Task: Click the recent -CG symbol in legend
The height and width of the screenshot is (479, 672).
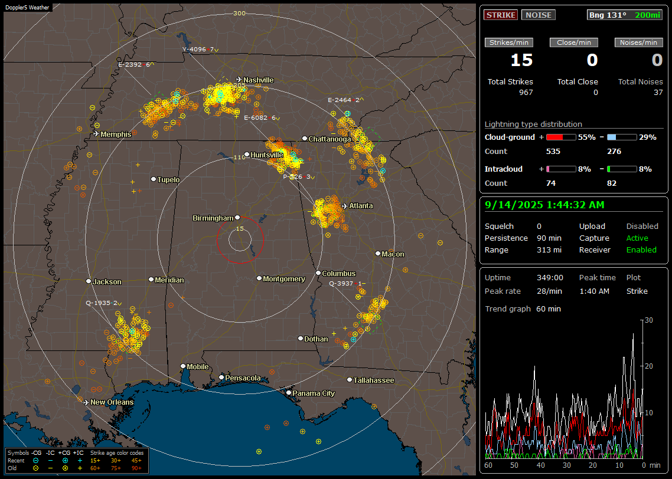Action: (x=35, y=461)
